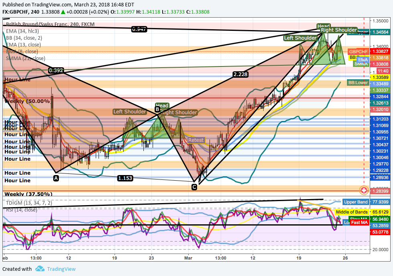The height and width of the screenshot is (276, 393).
Task: Click the Upper Band indicator tag
Action: click(356, 202)
